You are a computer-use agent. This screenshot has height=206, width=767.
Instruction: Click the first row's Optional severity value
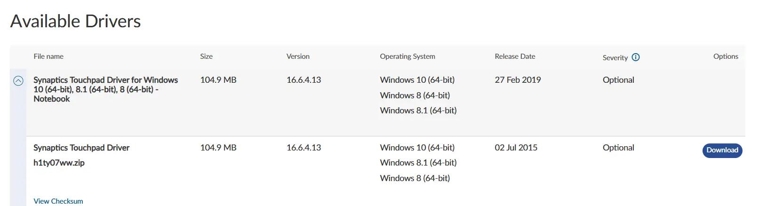pos(618,80)
